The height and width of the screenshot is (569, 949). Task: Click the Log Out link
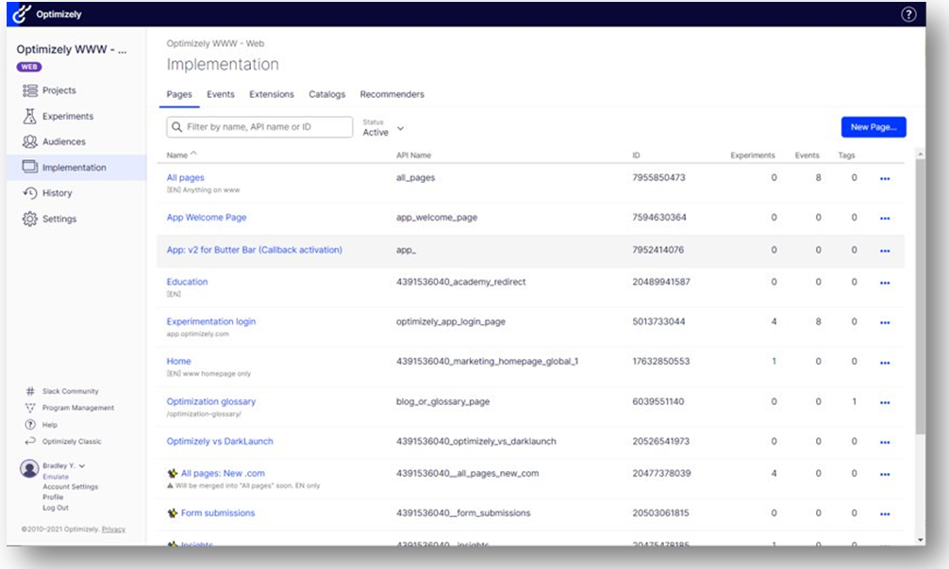tap(56, 508)
